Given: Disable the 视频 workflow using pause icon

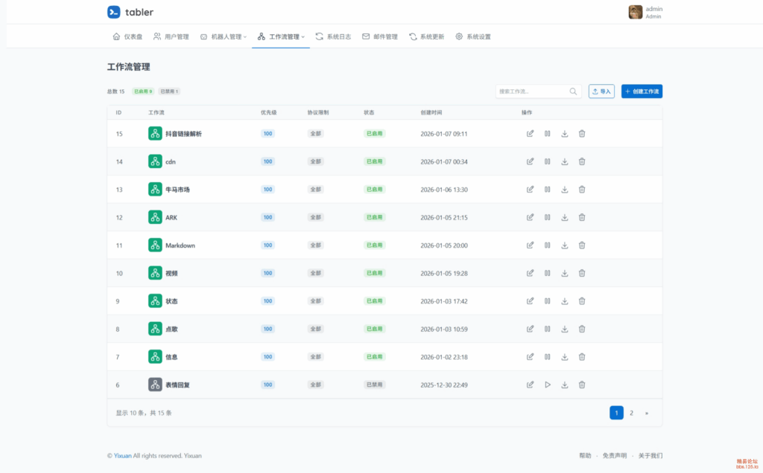Looking at the screenshot, I should pos(547,273).
